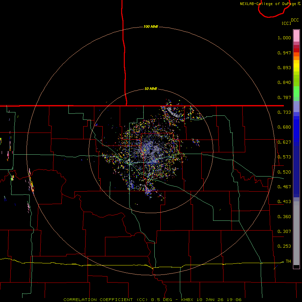Click the 100 NMI range ring label
The width and height of the screenshot is (302, 302).
click(x=151, y=27)
